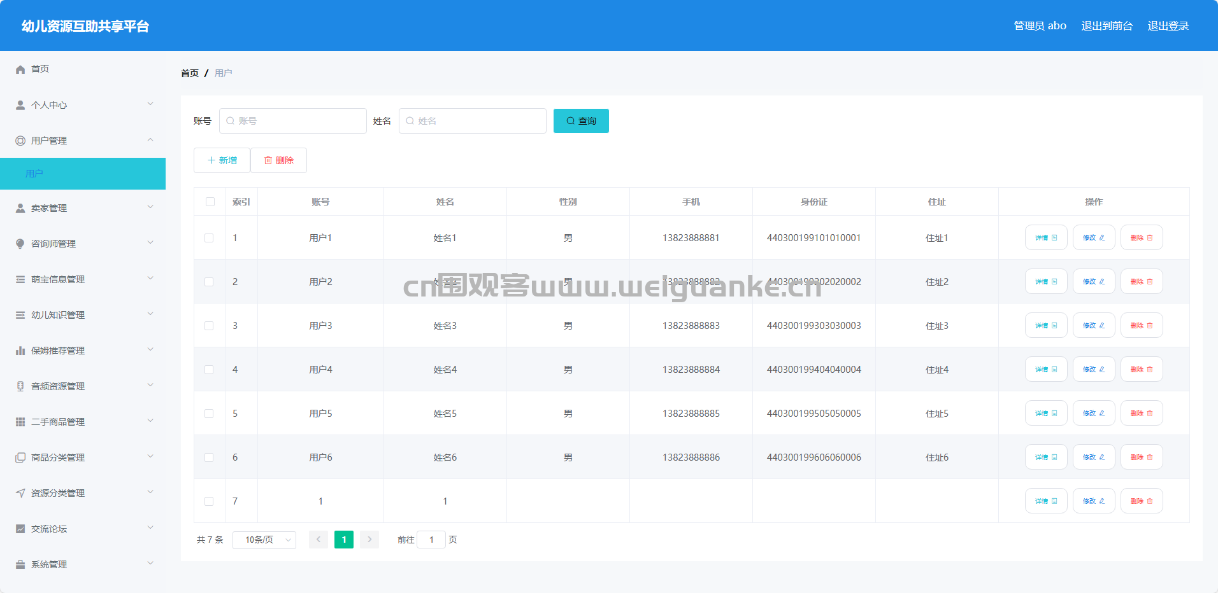Click 首页 in the breadcrumb
Viewport: 1218px width, 593px height.
[190, 73]
